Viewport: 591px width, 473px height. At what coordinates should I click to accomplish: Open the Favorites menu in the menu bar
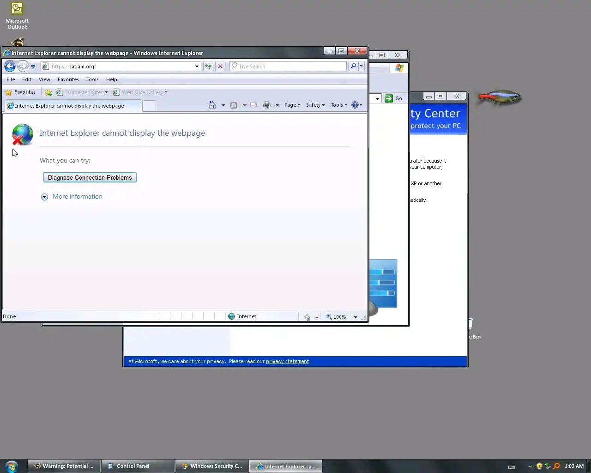tap(68, 79)
